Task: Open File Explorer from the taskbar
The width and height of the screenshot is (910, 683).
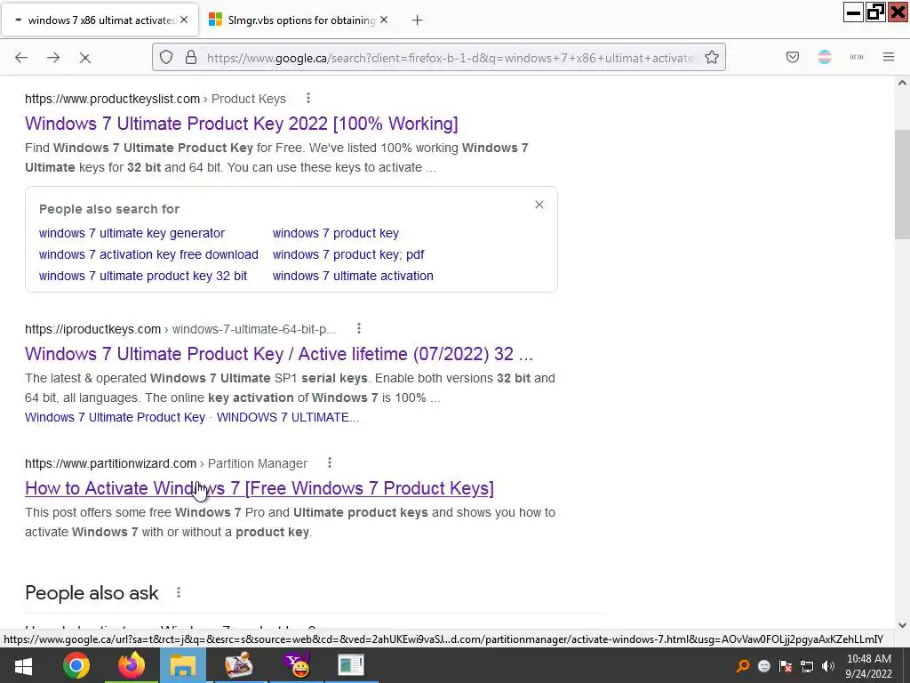Action: (x=183, y=665)
